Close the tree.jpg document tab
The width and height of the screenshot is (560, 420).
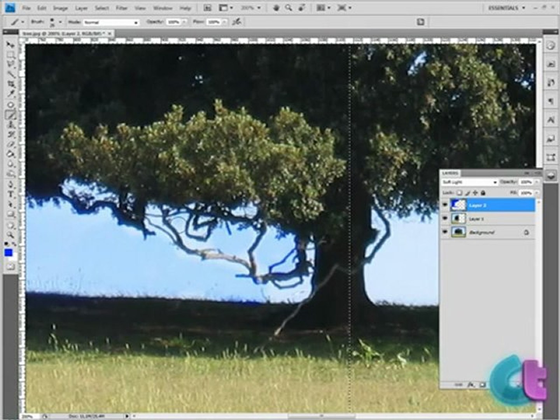click(x=110, y=34)
